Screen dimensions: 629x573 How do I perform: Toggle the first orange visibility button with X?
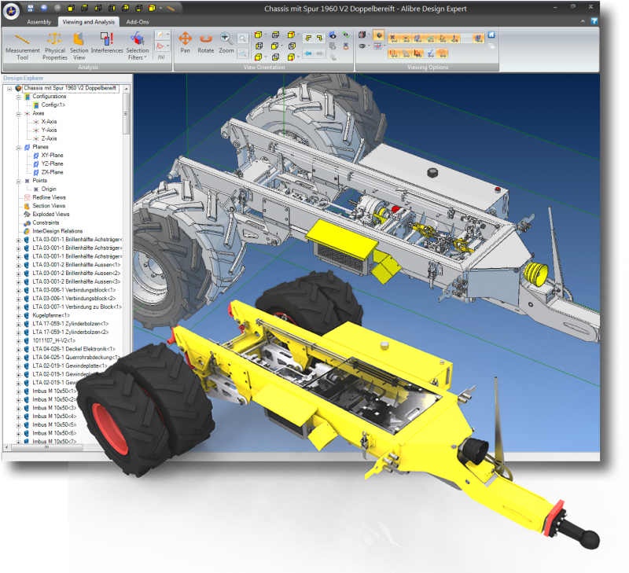[x=394, y=39]
